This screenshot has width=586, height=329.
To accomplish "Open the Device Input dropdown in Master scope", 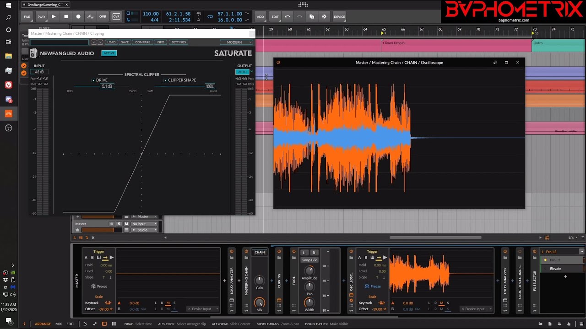I will pos(201,309).
